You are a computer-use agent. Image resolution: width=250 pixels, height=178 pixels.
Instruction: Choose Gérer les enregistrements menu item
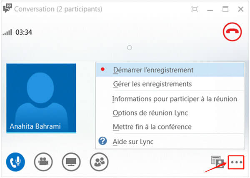[152, 84]
